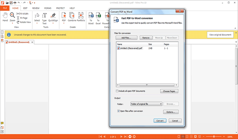Open the undo history dropdown arrow
Image resolution: width=238 pixels, height=139 pixels.
21,3
